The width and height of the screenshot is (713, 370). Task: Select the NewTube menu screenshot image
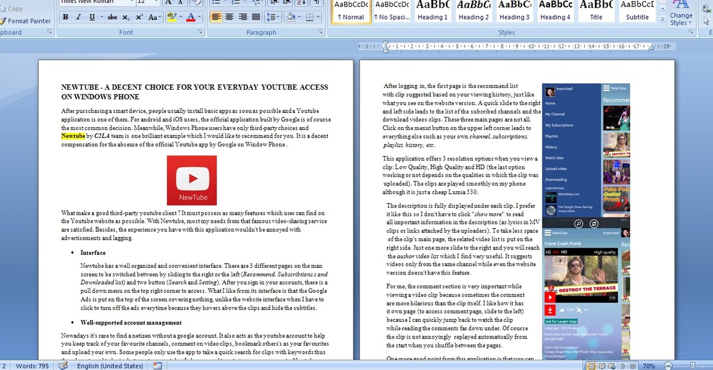coord(587,157)
